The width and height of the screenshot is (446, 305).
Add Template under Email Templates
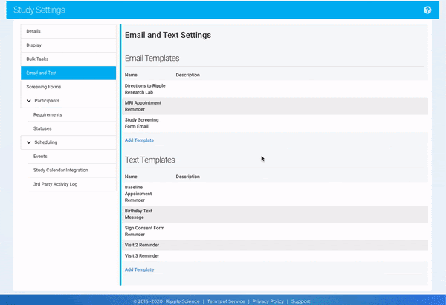[x=139, y=140]
